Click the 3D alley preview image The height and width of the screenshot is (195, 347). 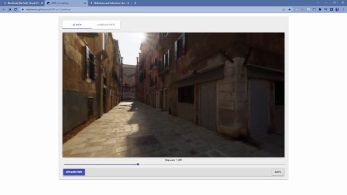pos(173,95)
